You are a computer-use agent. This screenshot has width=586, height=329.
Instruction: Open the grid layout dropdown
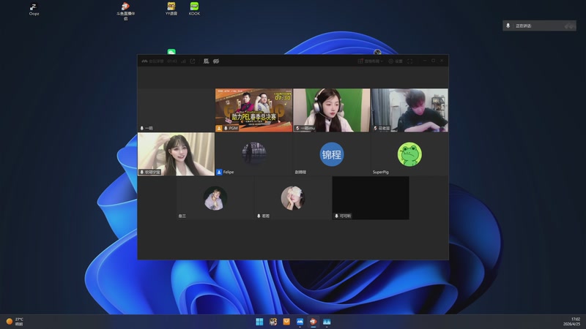[x=371, y=61]
